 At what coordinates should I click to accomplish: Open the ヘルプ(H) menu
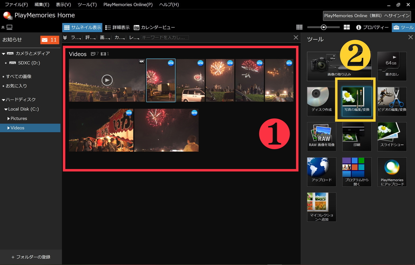click(x=169, y=4)
